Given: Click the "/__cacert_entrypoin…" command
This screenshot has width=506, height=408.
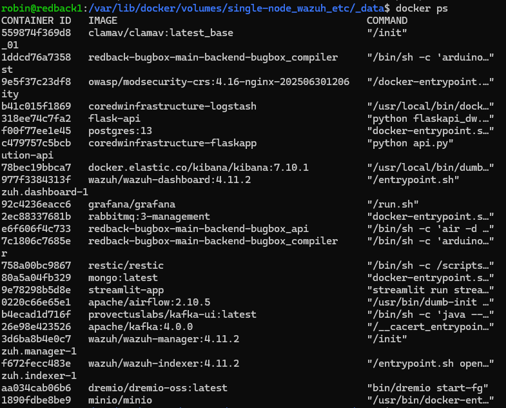Looking at the screenshot, I should [x=431, y=327].
